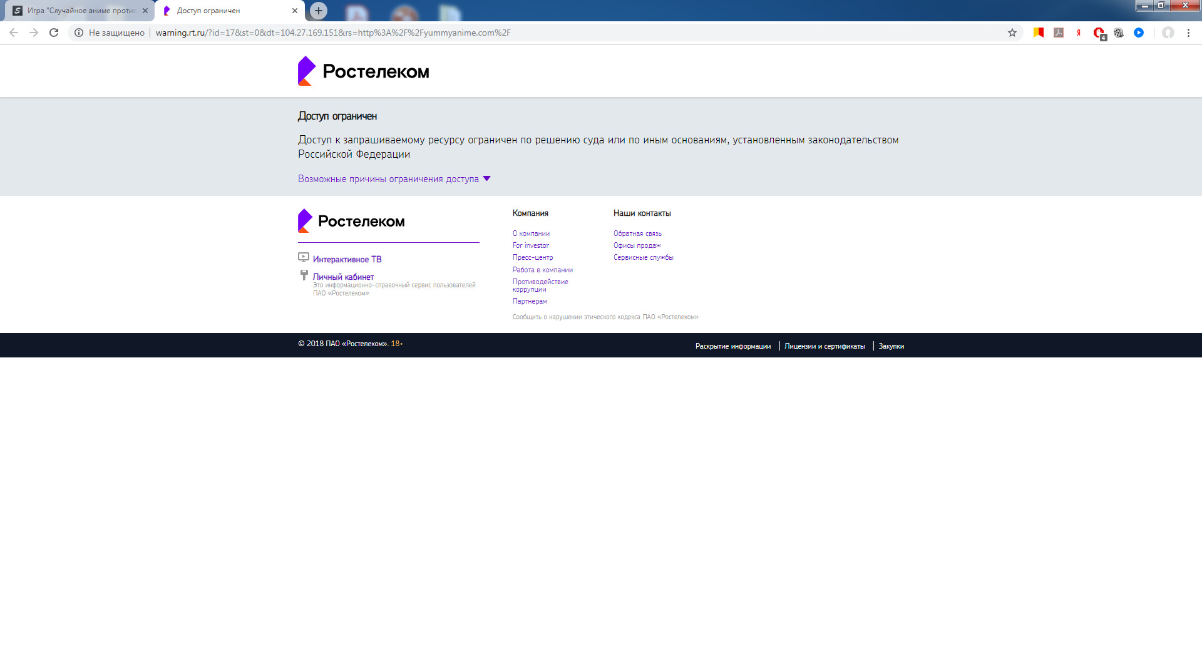The image size is (1202, 651).
Task: Open the 'Личный кабинет' link
Action: (x=343, y=277)
